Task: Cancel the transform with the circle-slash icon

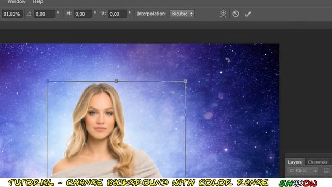Action: click(236, 14)
